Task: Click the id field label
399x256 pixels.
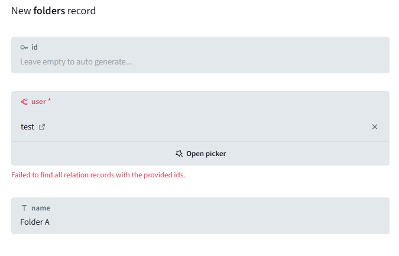Action: pos(35,47)
